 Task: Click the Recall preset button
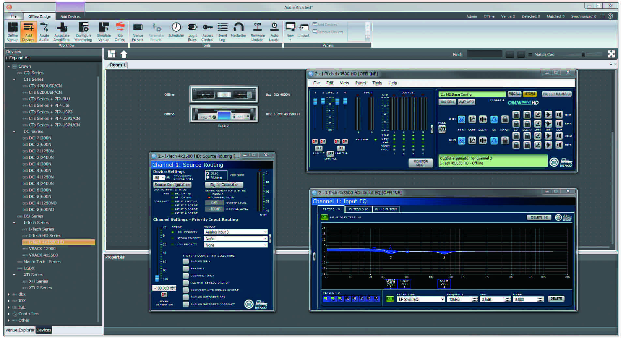coord(514,94)
